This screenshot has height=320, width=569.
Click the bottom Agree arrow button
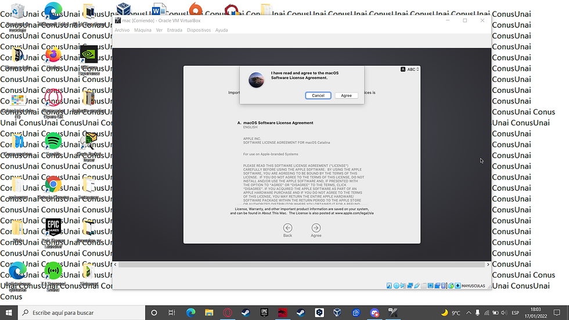(316, 231)
